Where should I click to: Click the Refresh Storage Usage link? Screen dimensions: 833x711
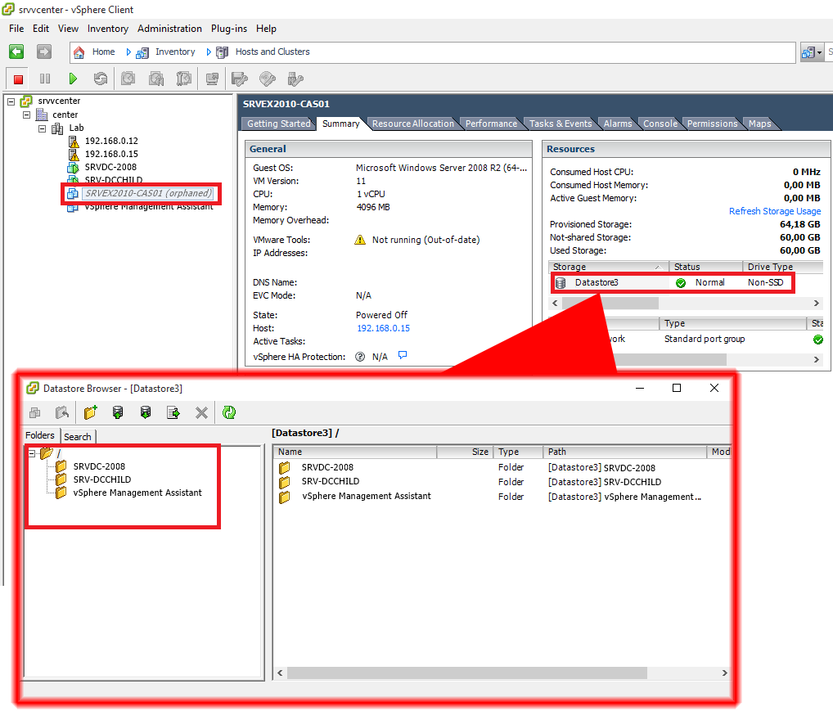point(775,210)
